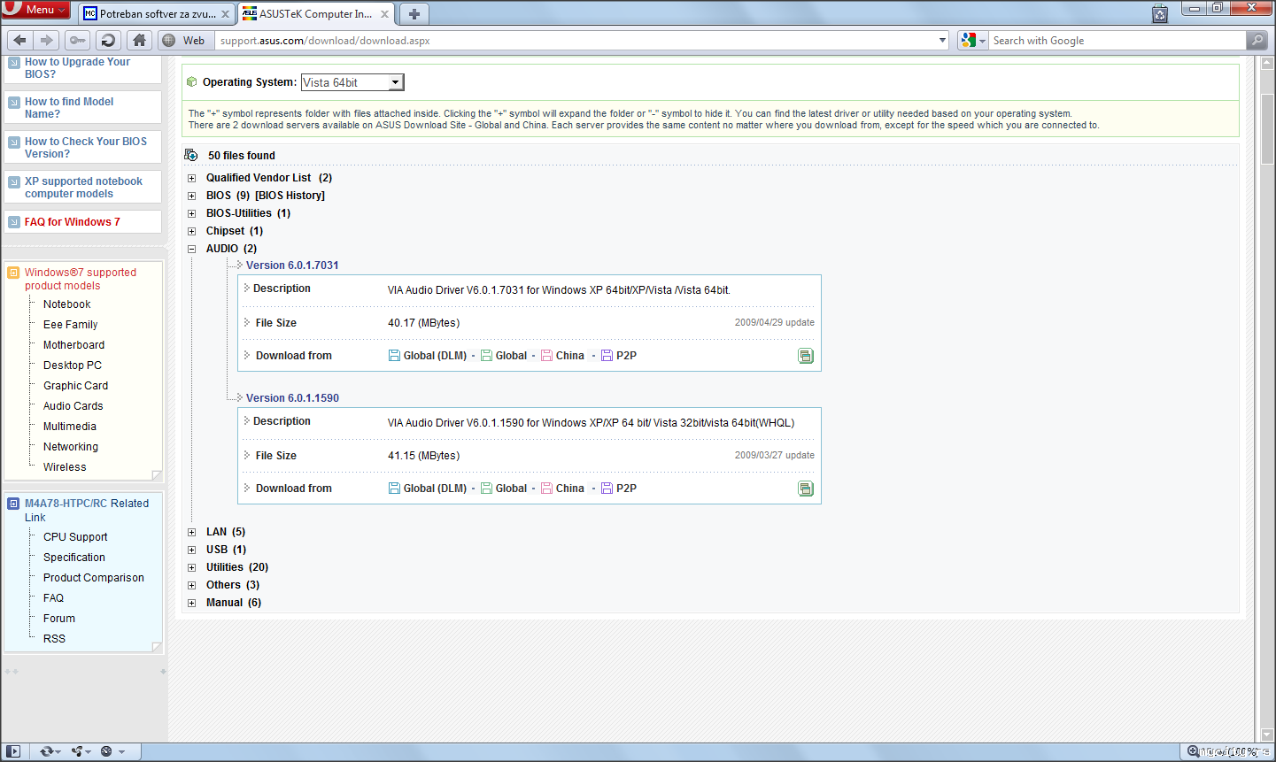Open How to find Model Name link

click(69, 108)
